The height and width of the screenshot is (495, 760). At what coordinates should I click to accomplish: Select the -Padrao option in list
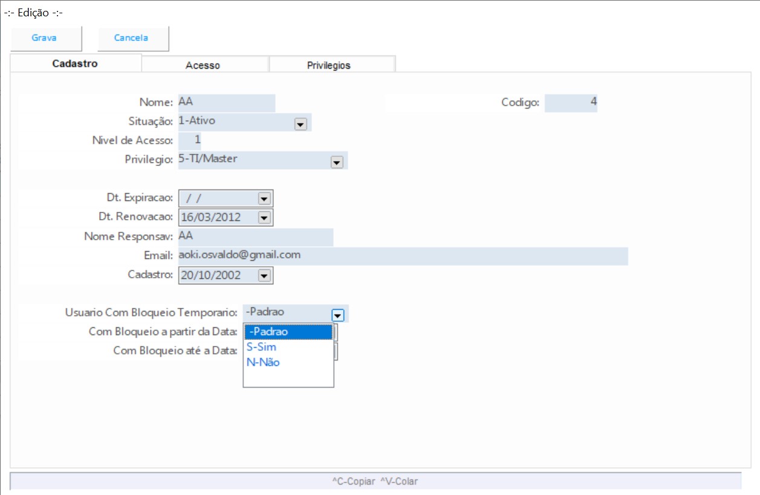click(x=288, y=332)
